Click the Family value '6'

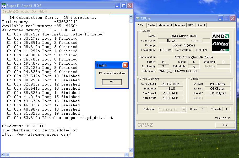pos(163,62)
